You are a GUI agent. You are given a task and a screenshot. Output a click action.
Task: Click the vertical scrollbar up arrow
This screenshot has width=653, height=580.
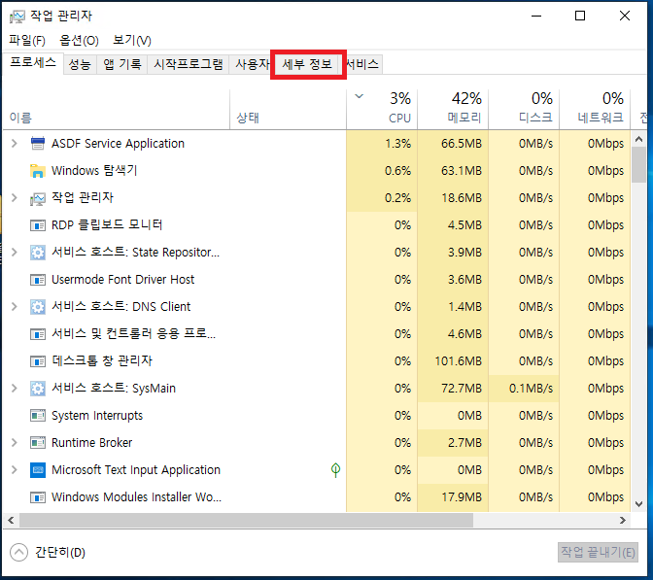(638, 139)
